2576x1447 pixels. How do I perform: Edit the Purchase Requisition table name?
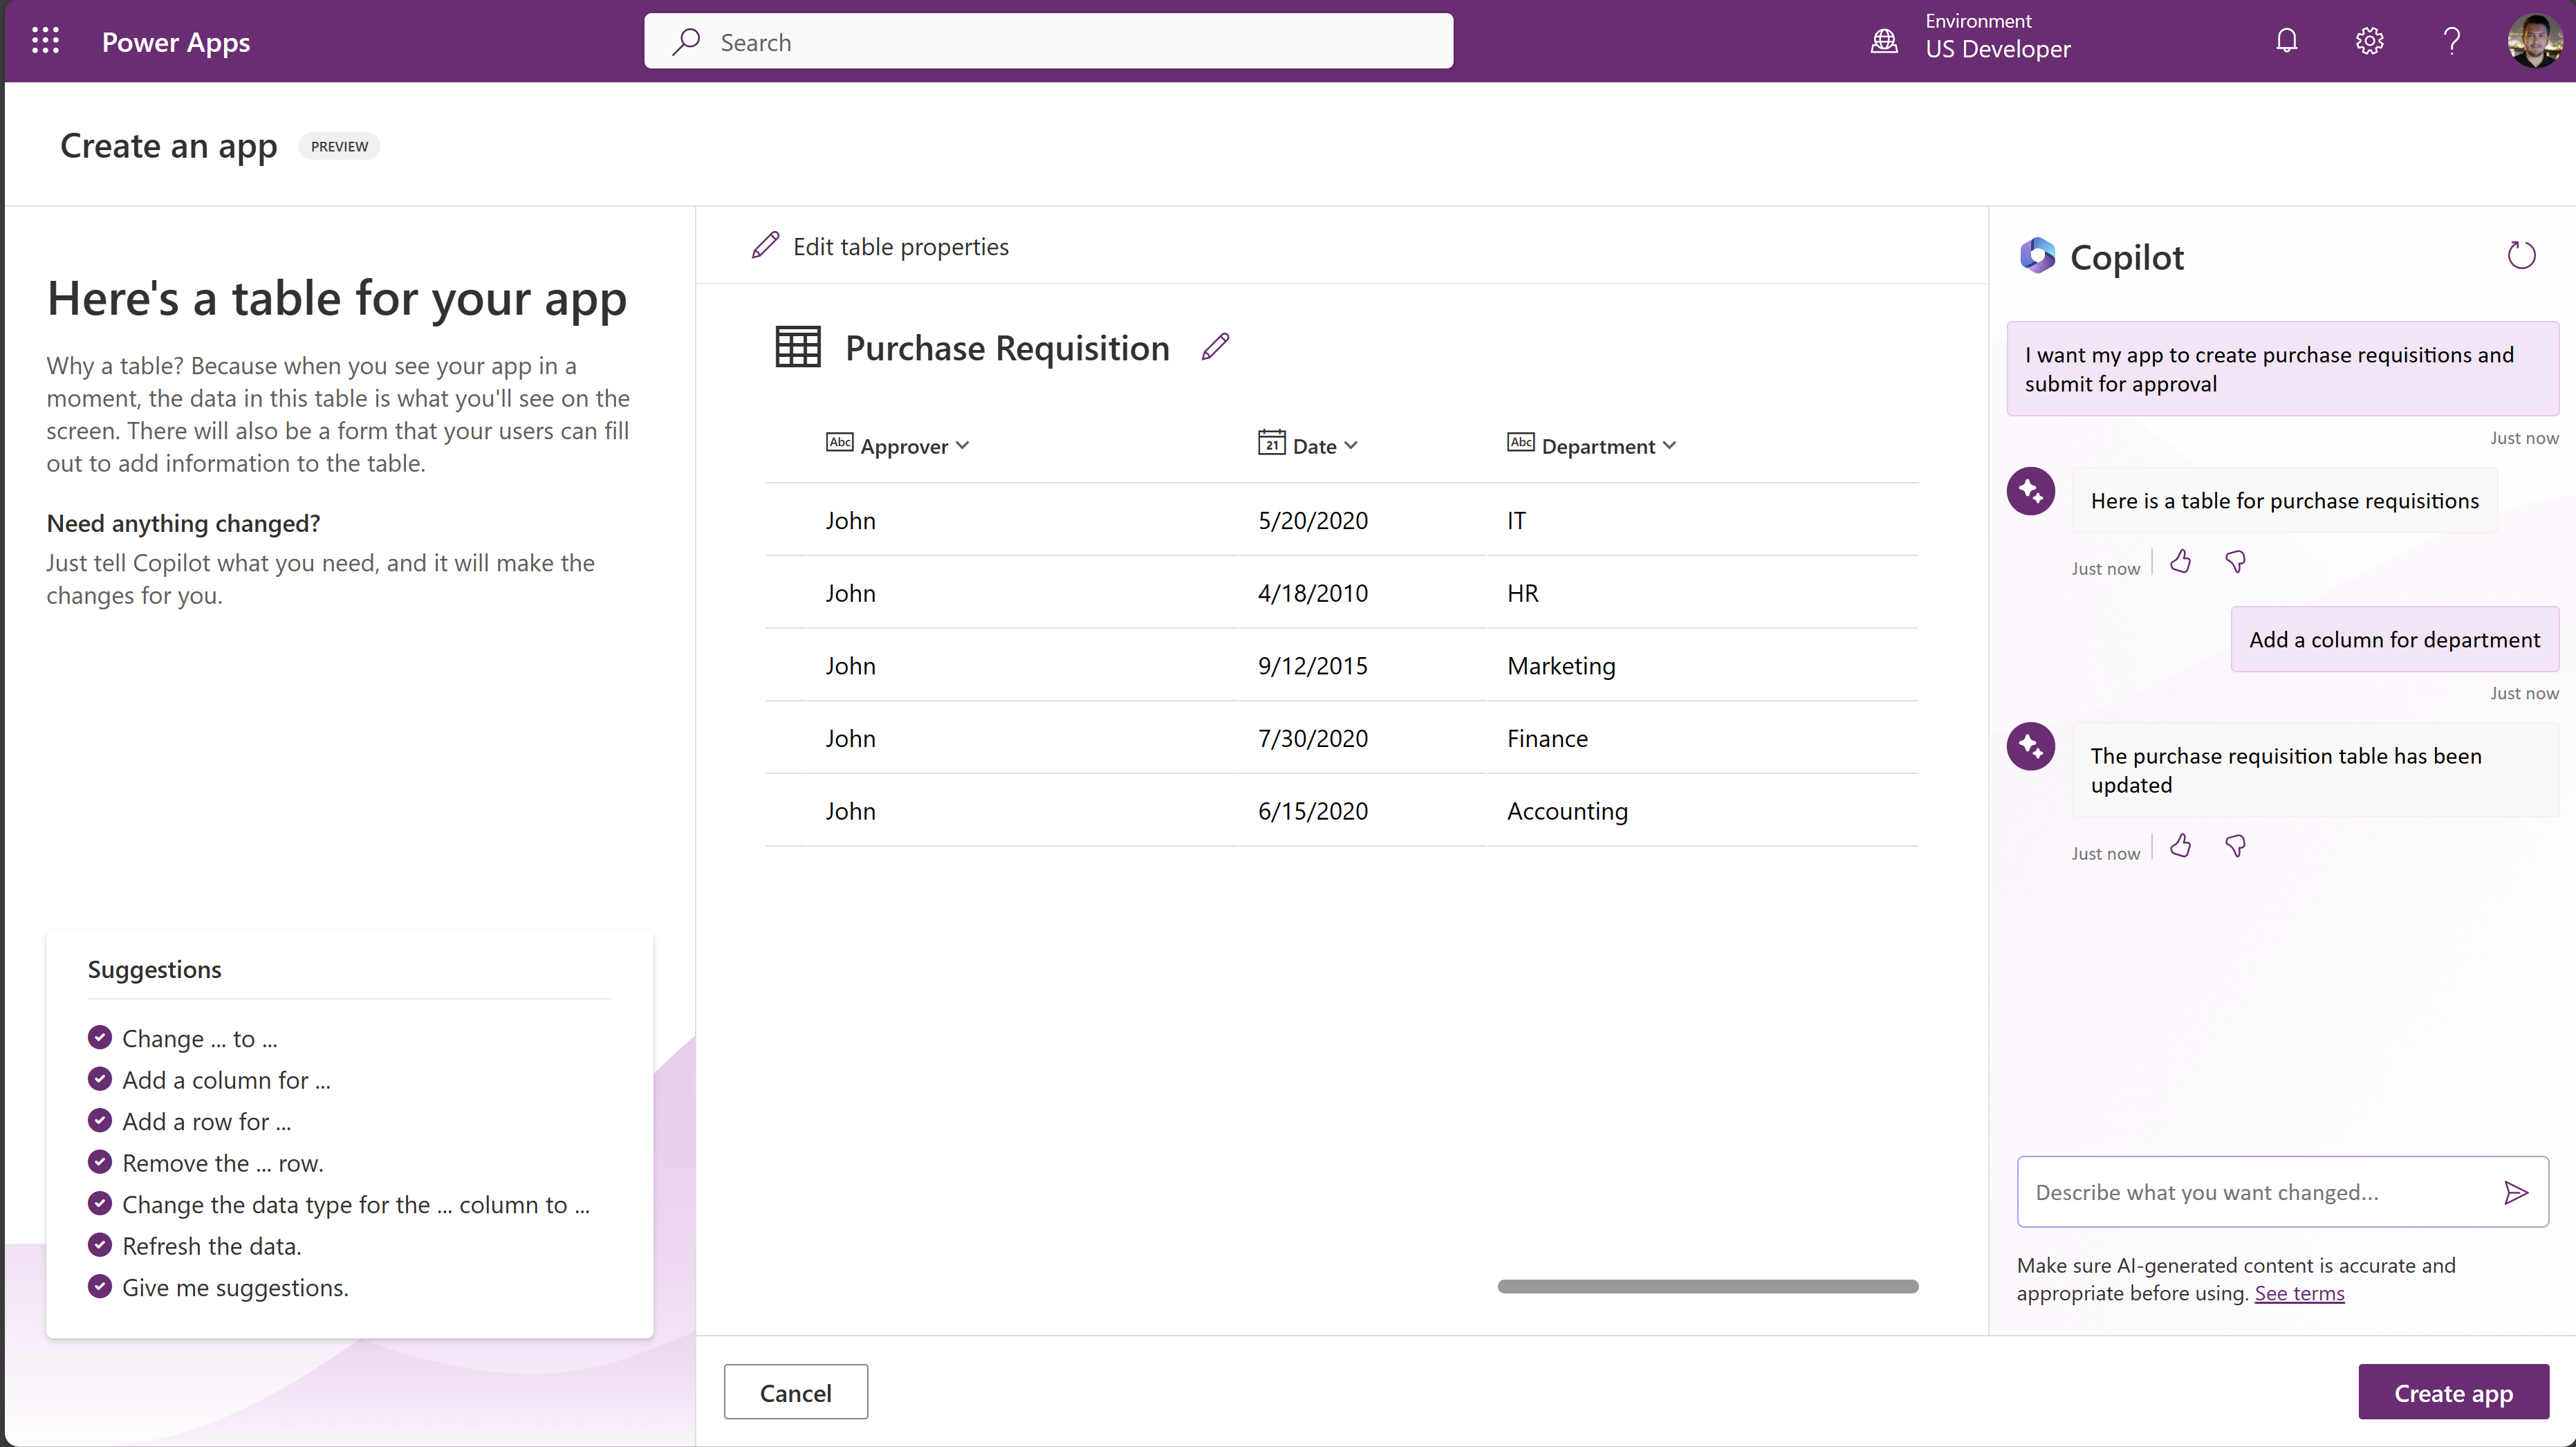coord(1216,346)
